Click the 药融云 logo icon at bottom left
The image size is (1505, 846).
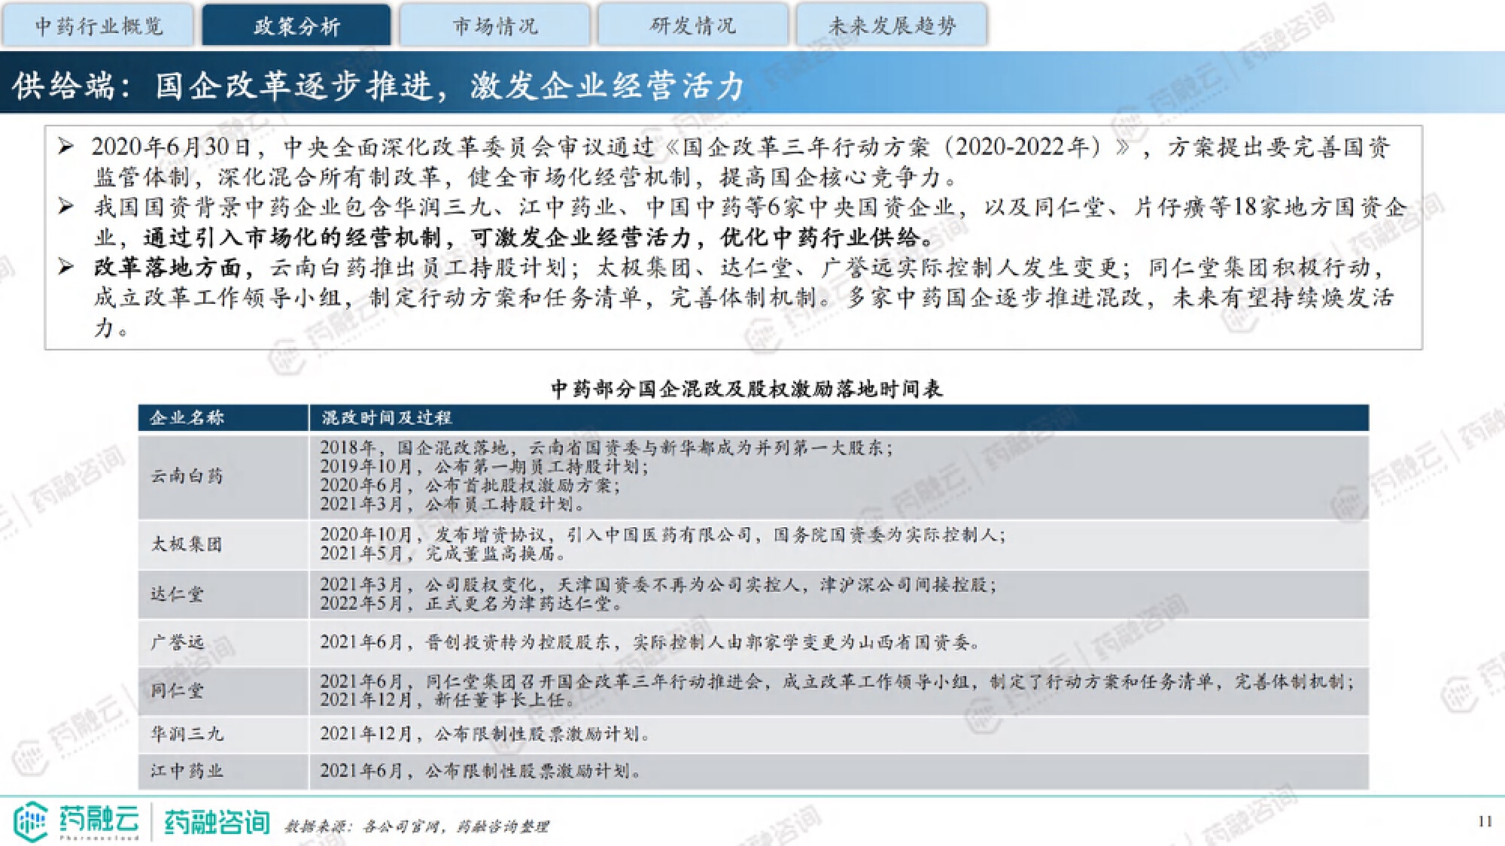31,821
